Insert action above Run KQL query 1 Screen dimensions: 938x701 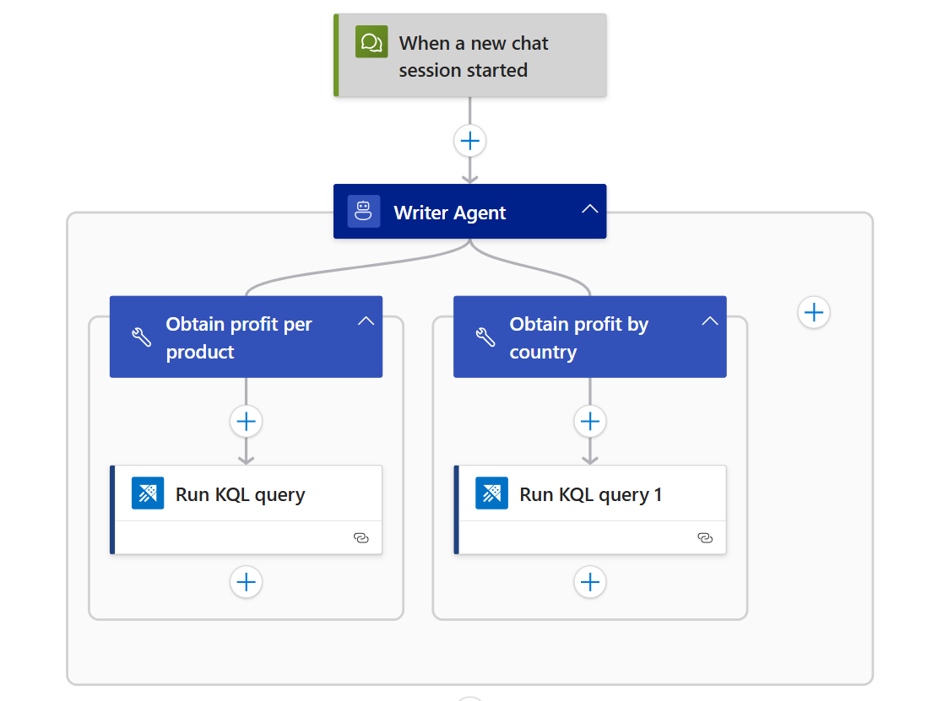point(590,421)
